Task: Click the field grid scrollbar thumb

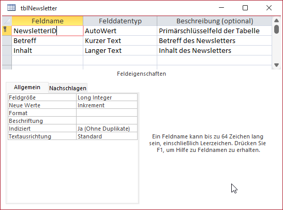Action: pyautogui.click(x=276, y=29)
